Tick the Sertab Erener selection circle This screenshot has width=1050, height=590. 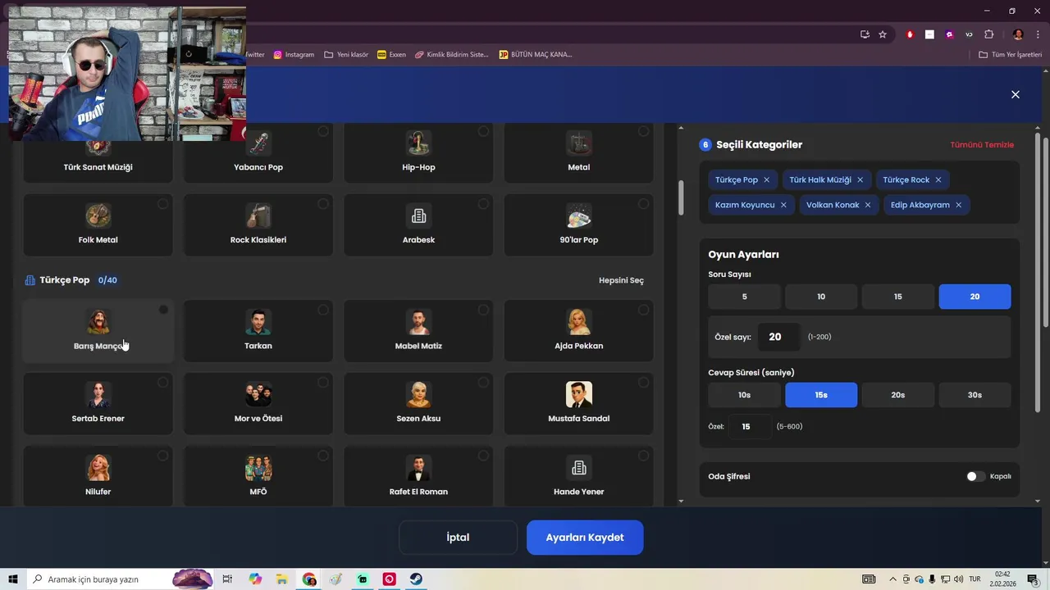click(x=163, y=383)
